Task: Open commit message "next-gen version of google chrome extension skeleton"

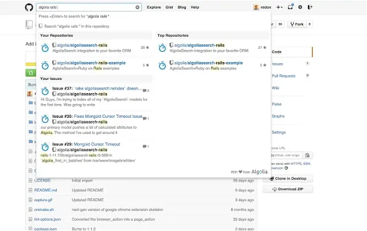Action: point(117,210)
